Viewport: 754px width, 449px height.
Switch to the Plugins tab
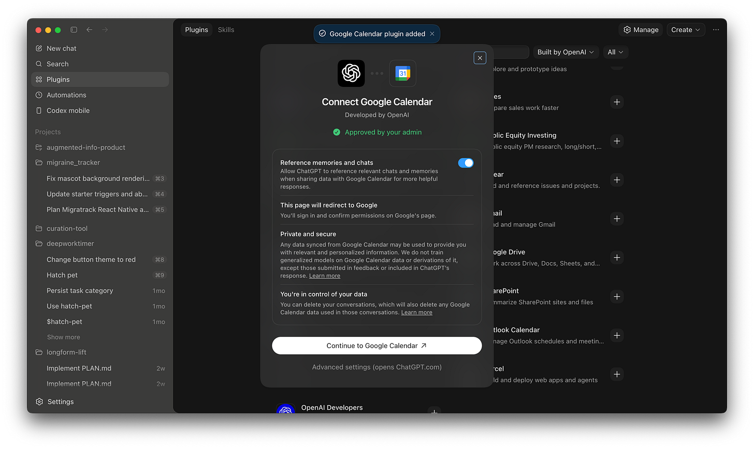coord(197,29)
